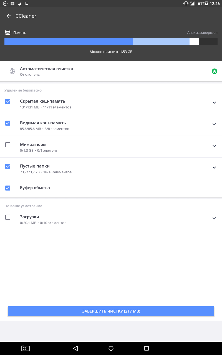
Task: Expand the Скрытая кэш-память item list
Action: (x=214, y=103)
